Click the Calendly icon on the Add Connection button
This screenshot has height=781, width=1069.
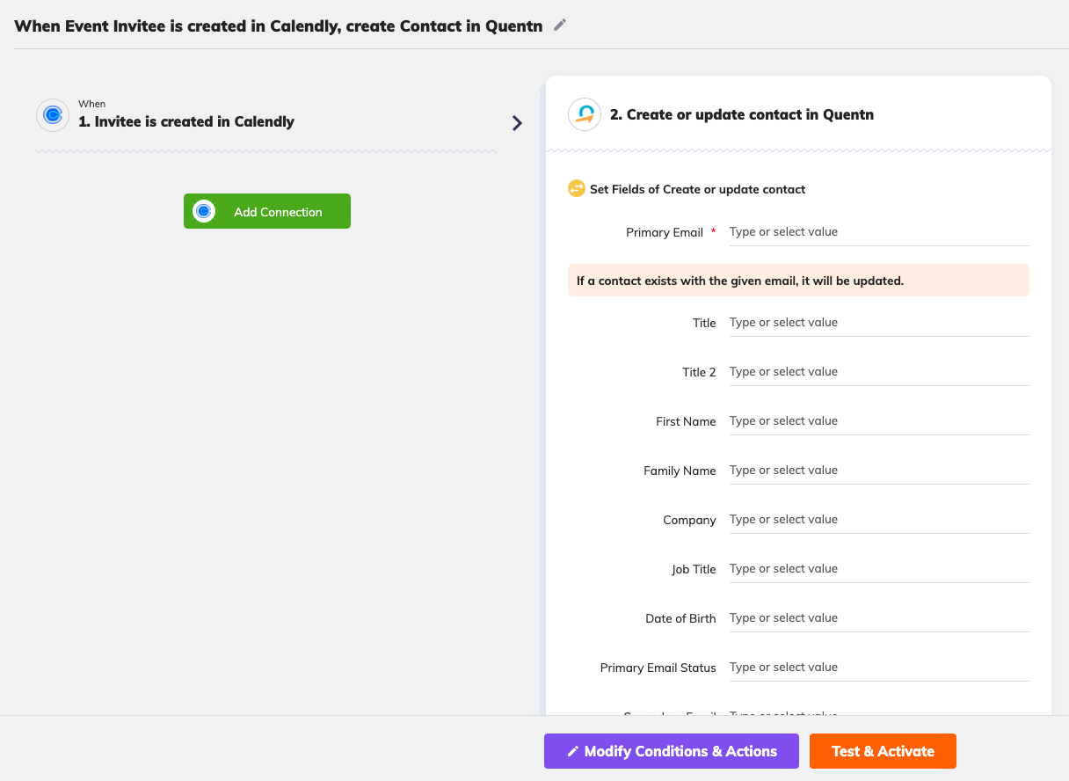tap(204, 211)
